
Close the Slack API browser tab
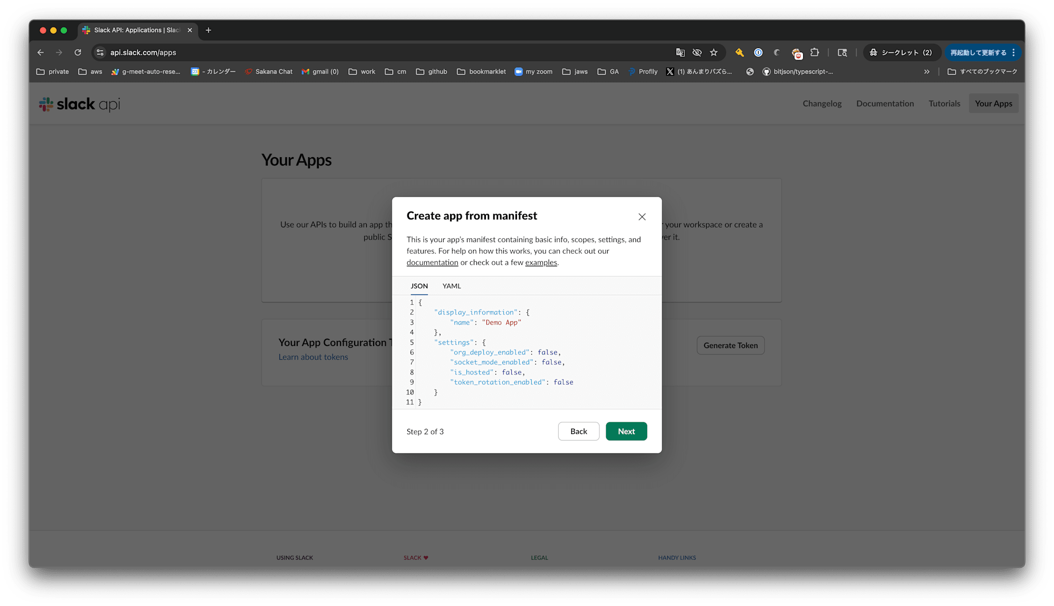tap(190, 30)
